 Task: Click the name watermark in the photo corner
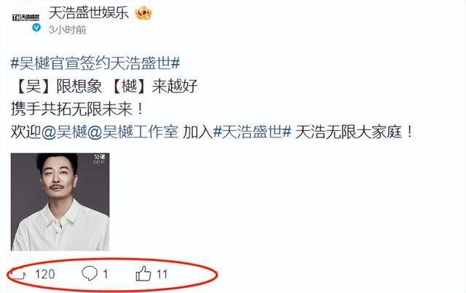(x=99, y=158)
